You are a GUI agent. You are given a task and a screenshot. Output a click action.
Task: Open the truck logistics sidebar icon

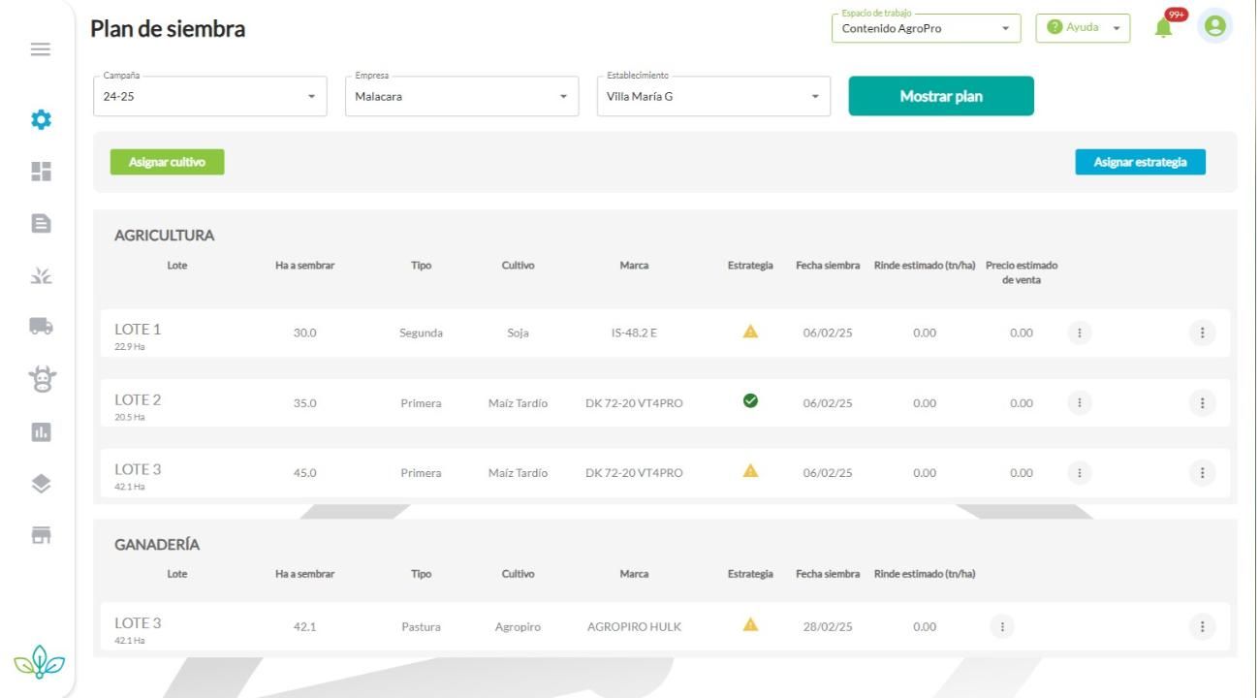(x=41, y=327)
